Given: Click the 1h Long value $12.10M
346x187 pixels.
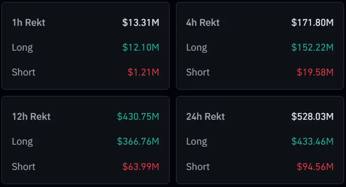Looking at the screenshot, I should click(141, 47).
